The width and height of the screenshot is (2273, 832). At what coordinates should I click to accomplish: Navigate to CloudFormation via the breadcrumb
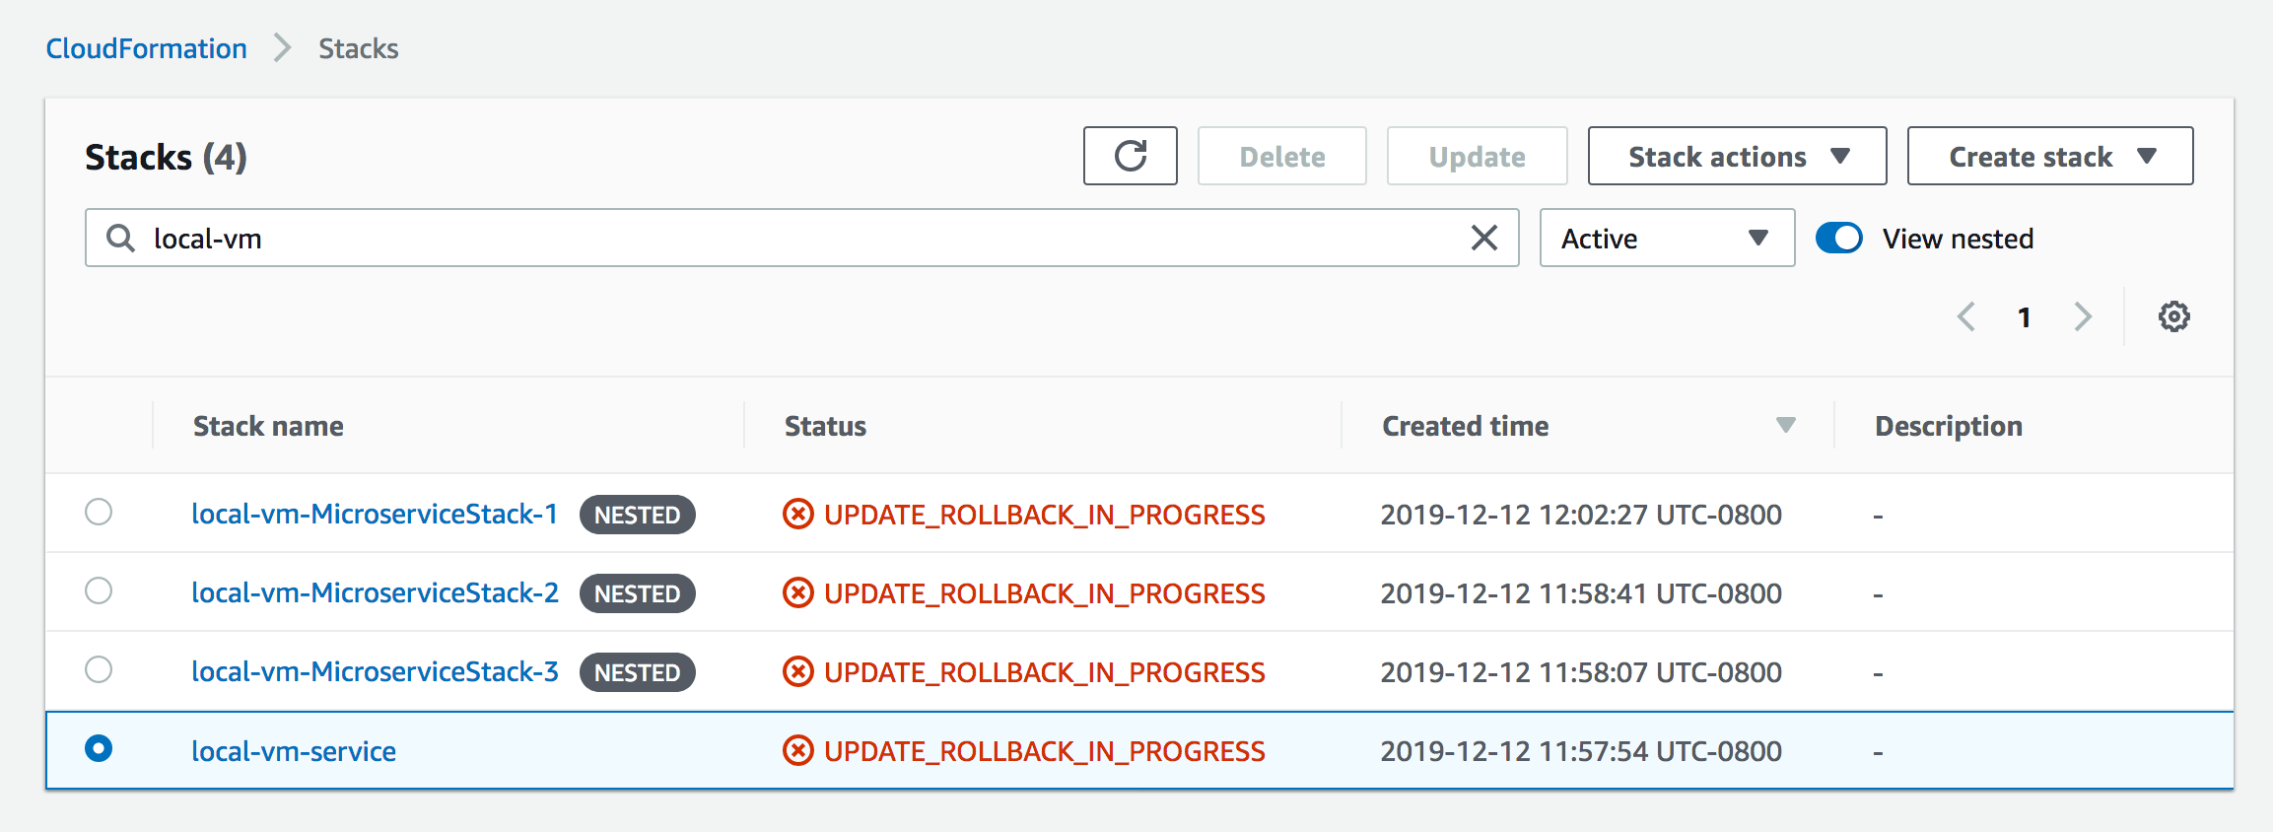pos(146,47)
